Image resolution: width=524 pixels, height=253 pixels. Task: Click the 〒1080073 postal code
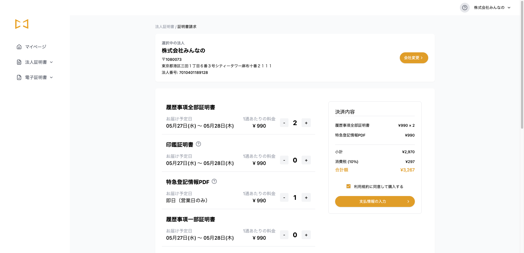pyautogui.click(x=172, y=59)
